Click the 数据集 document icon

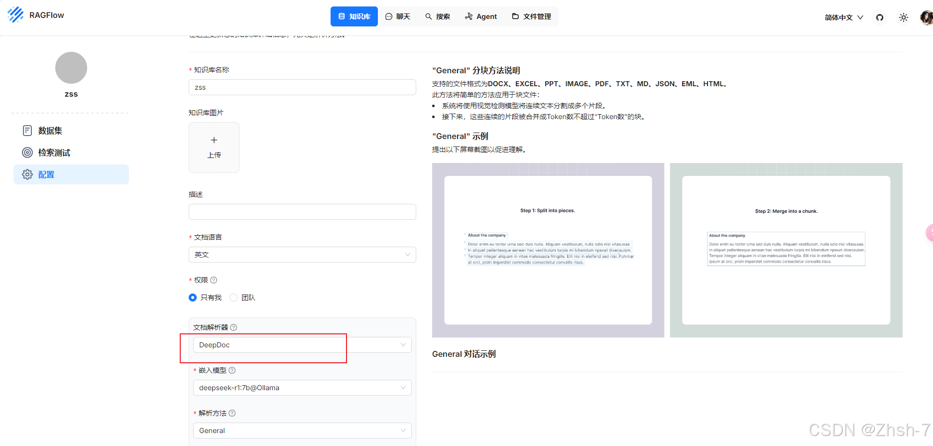[x=27, y=131]
